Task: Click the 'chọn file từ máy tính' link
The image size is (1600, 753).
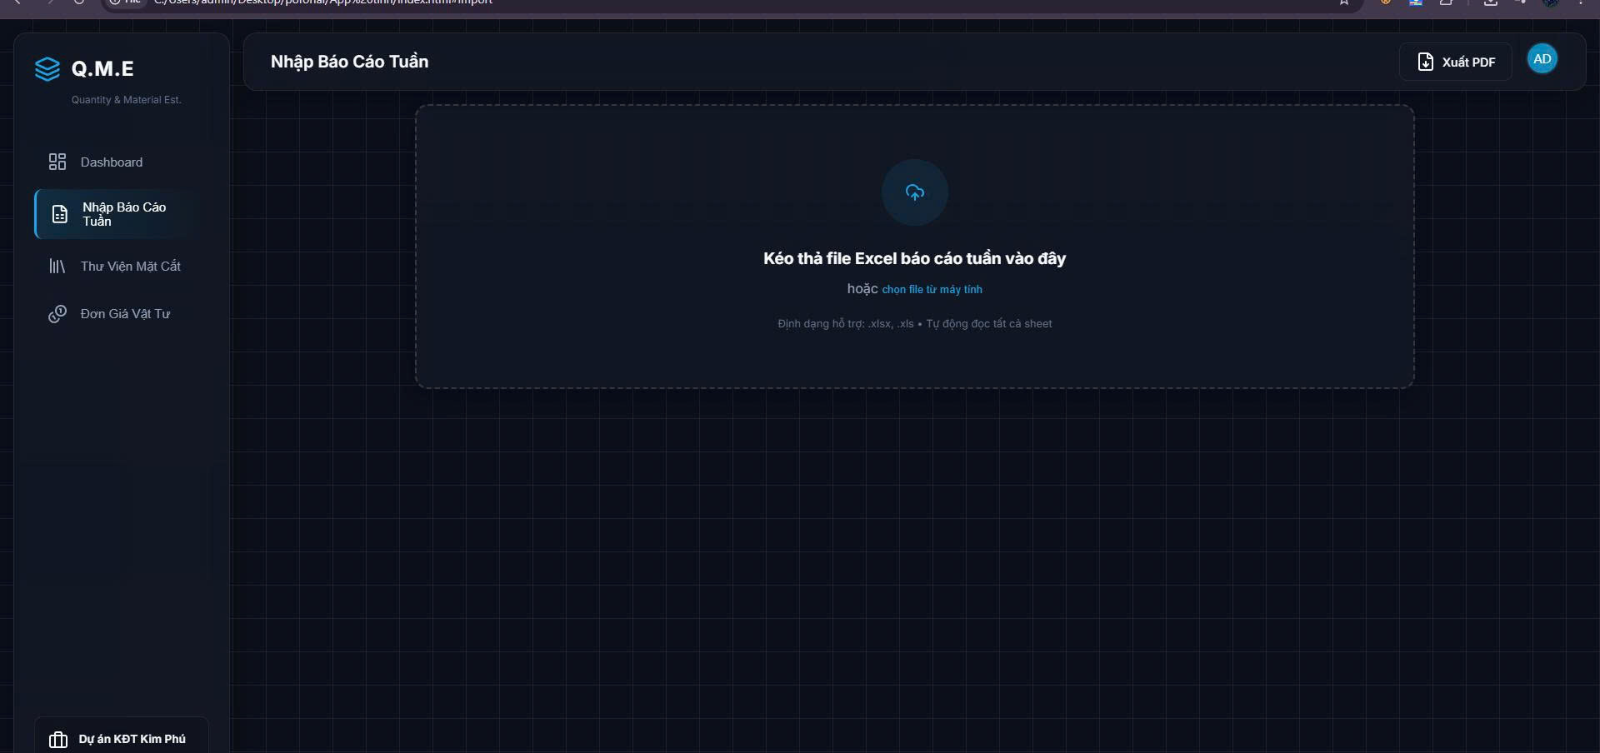Action: click(932, 289)
